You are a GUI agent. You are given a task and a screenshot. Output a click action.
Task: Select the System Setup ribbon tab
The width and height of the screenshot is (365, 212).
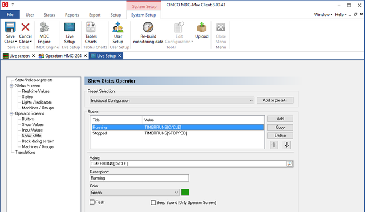pyautogui.click(x=143, y=15)
